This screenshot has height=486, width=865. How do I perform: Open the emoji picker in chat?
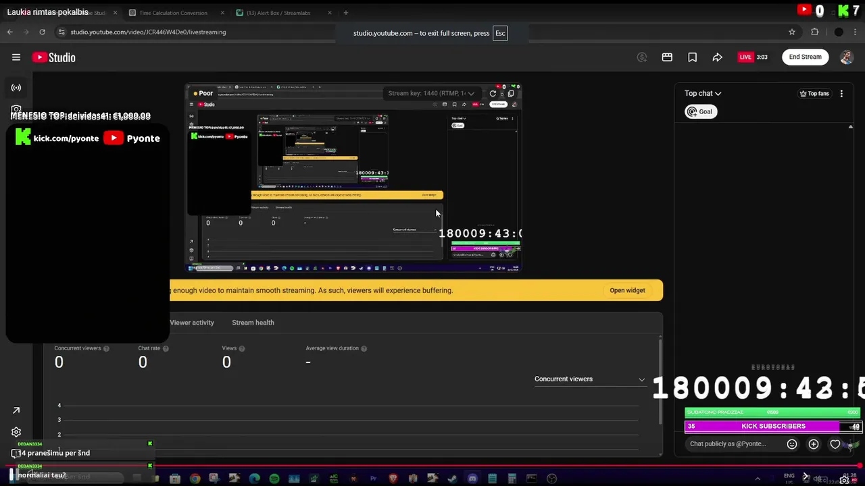(792, 444)
